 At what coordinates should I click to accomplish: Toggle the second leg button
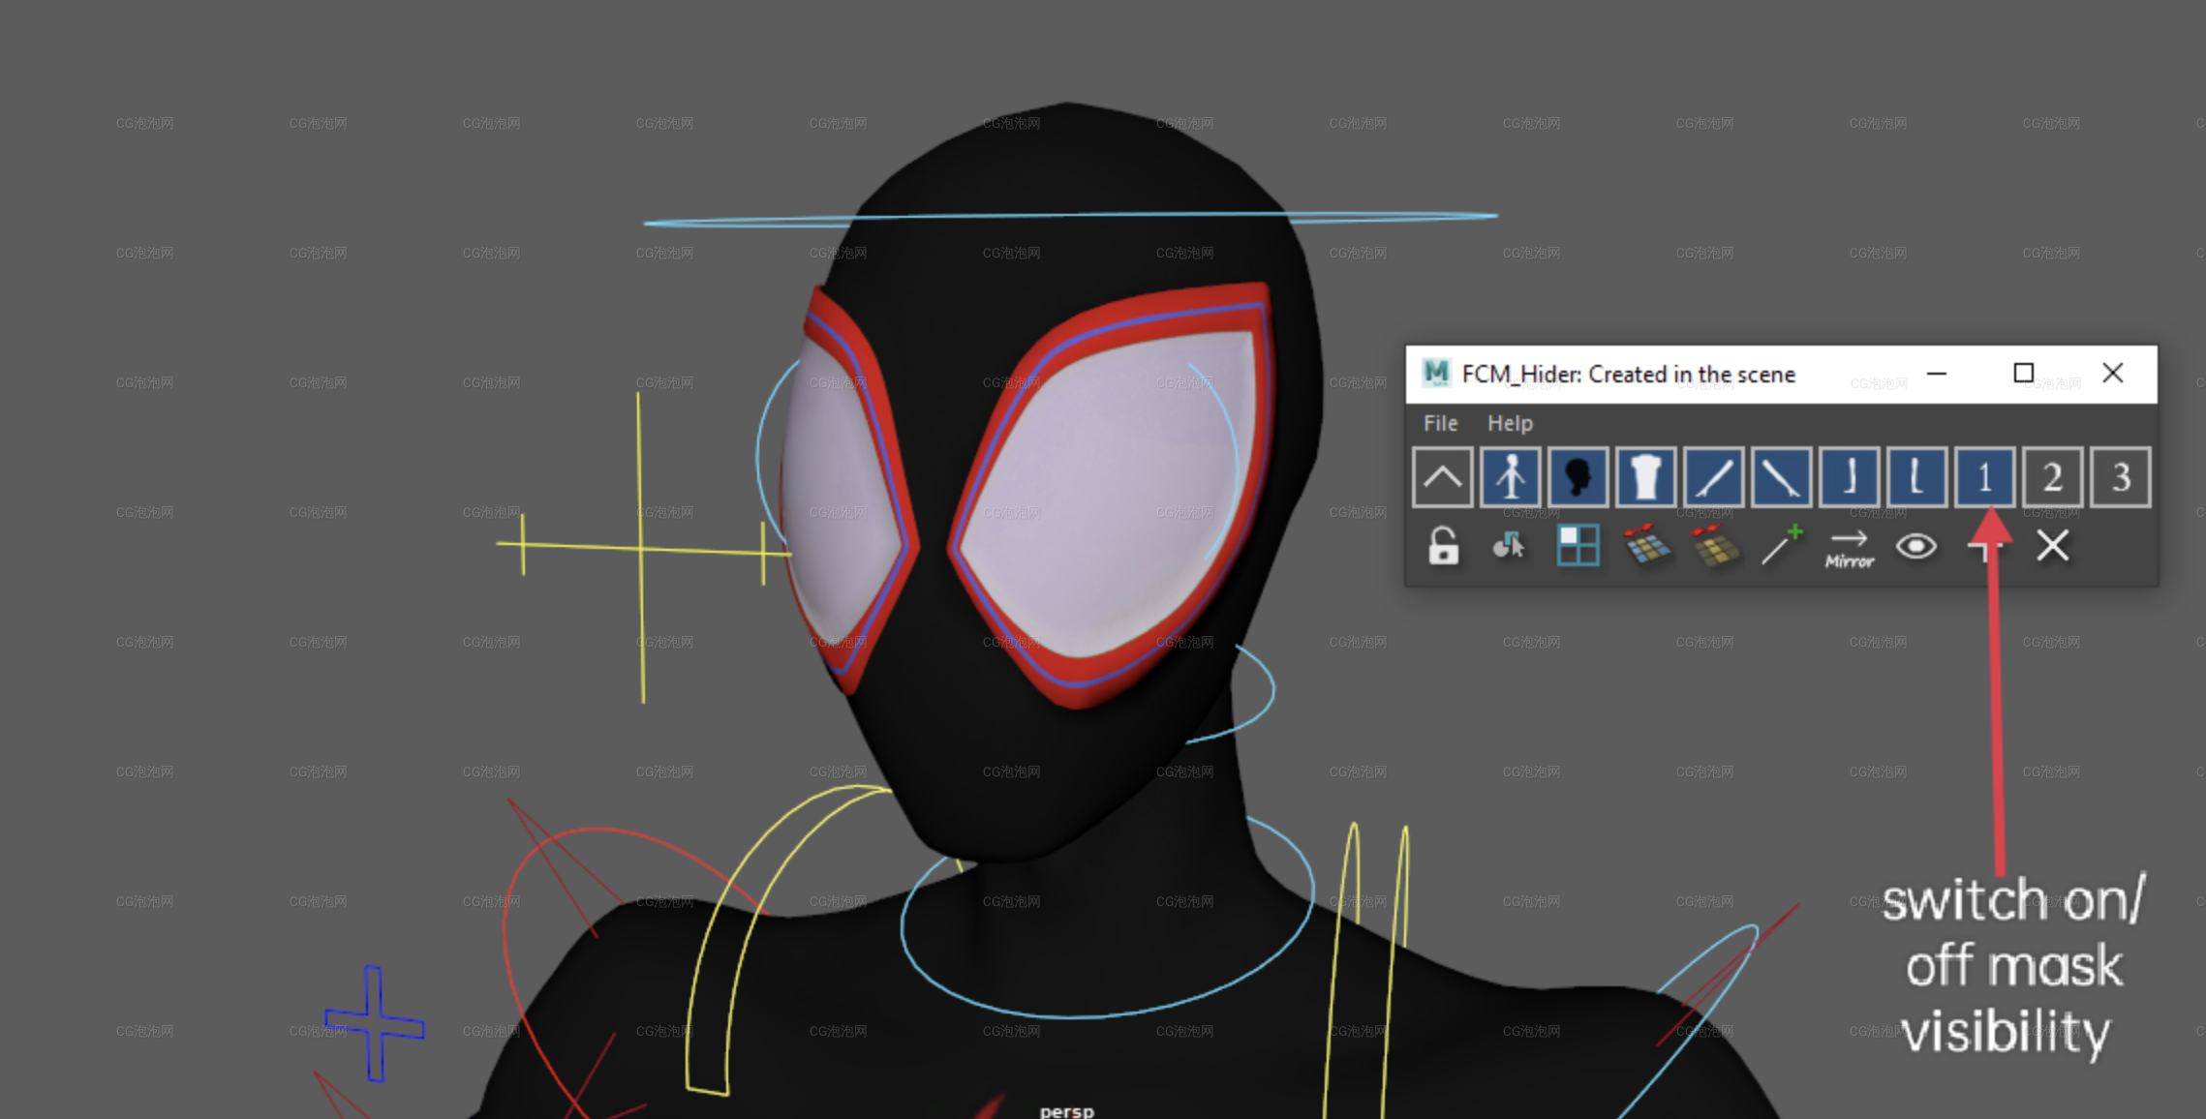point(1916,477)
